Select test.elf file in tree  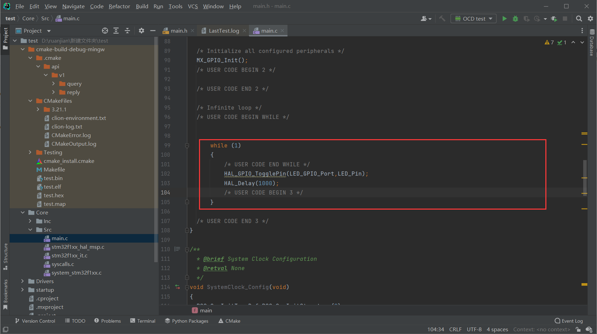(52, 187)
